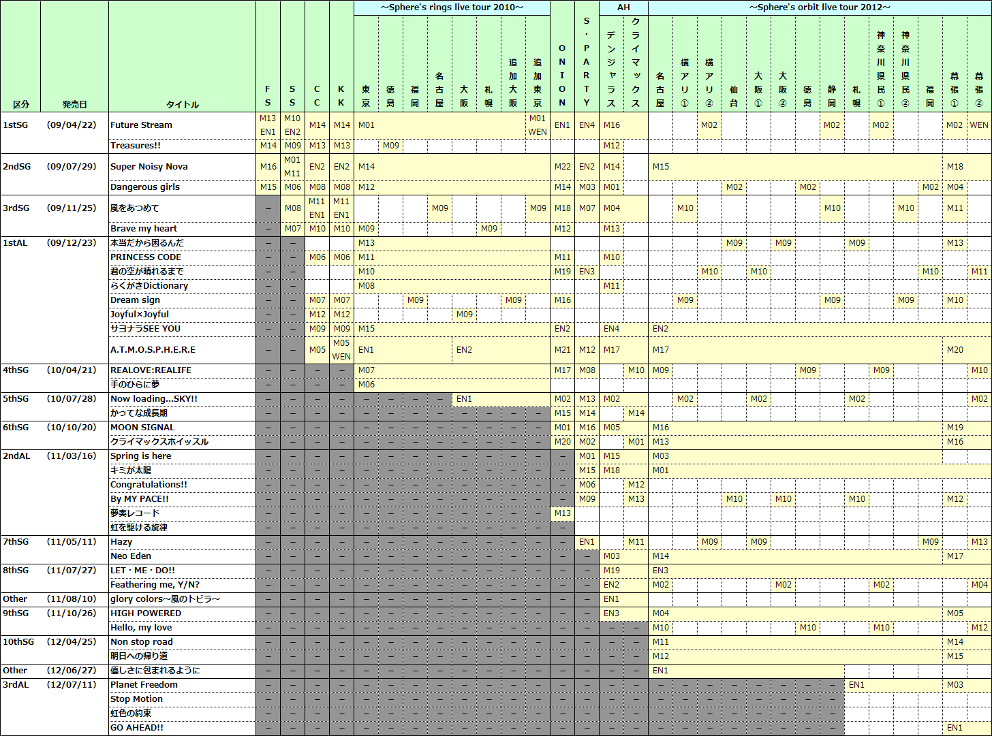
Task: Click the 10thSG category label
Action: 18,642
